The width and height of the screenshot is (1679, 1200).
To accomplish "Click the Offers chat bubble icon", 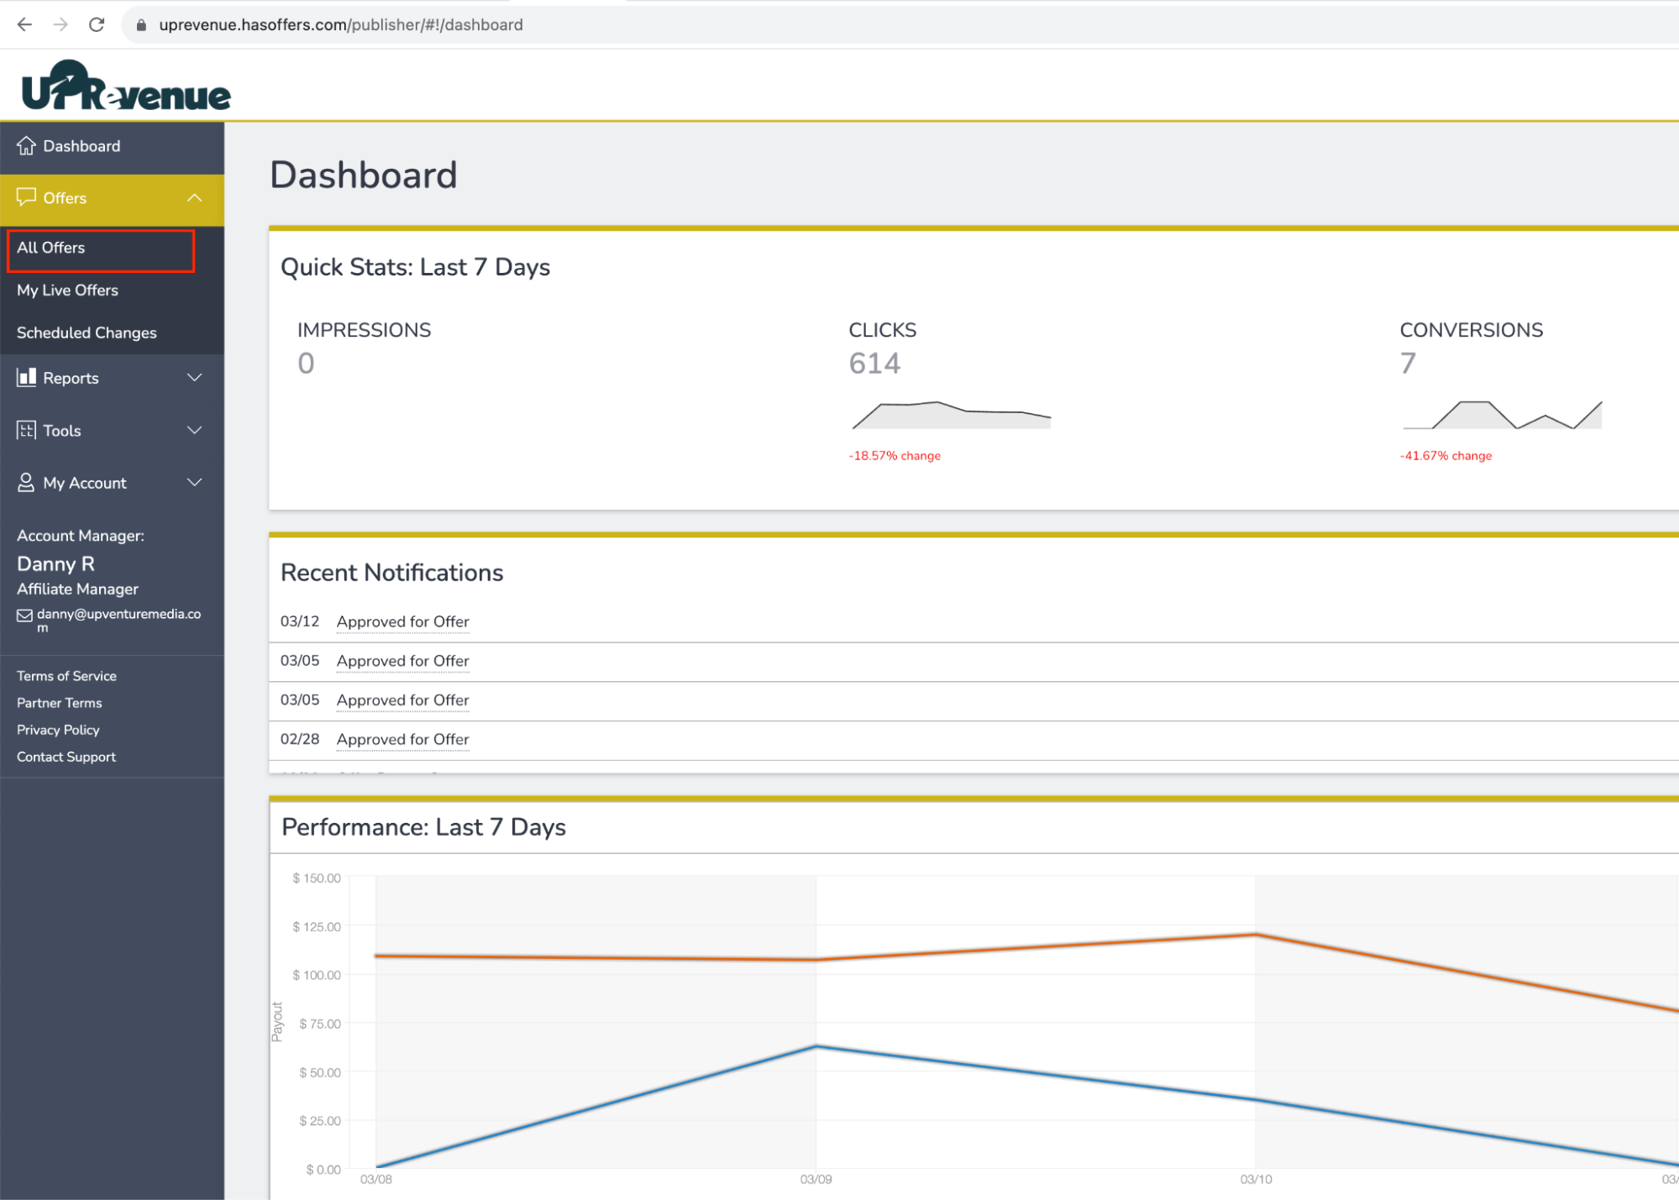I will (27, 197).
